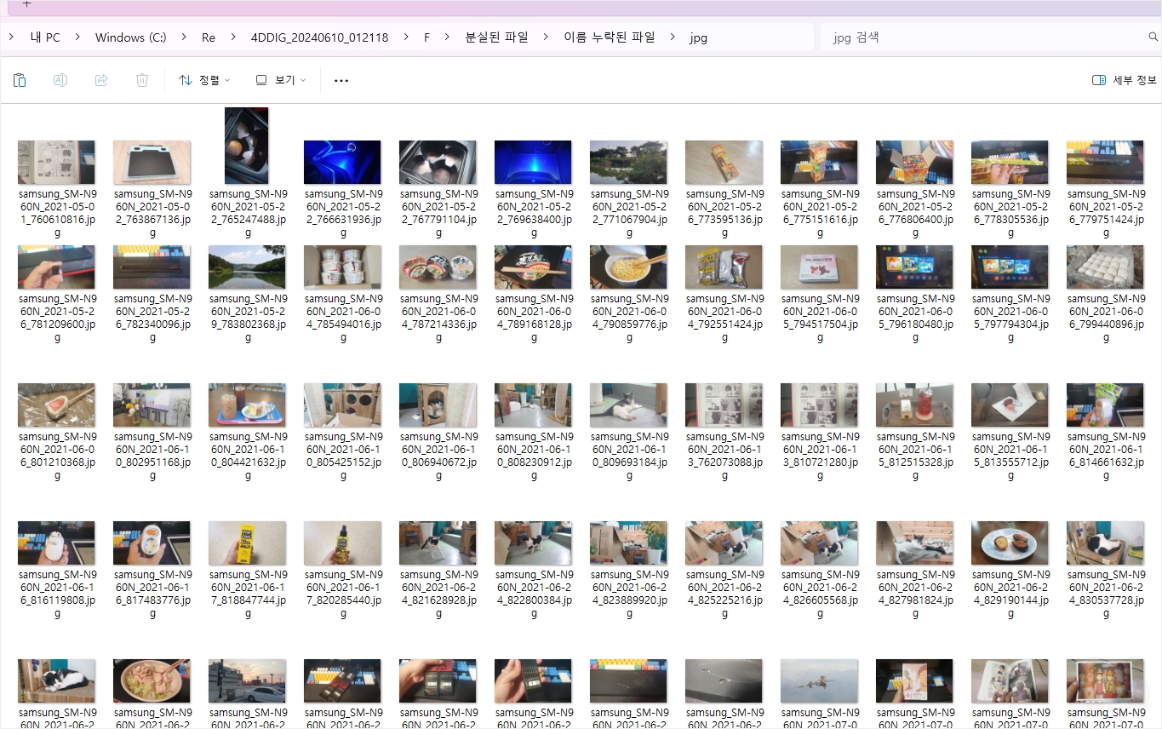Select file name ending 0_806940672.jpg
The width and height of the screenshot is (1162, 729).
click(438, 456)
